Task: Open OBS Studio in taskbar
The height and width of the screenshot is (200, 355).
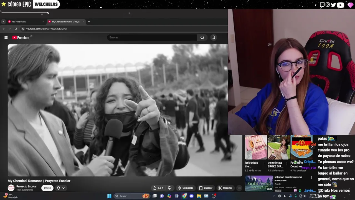Action: pos(214,196)
